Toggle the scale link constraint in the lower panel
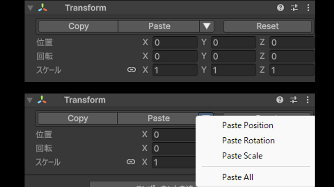This screenshot has height=187, width=334. click(131, 162)
